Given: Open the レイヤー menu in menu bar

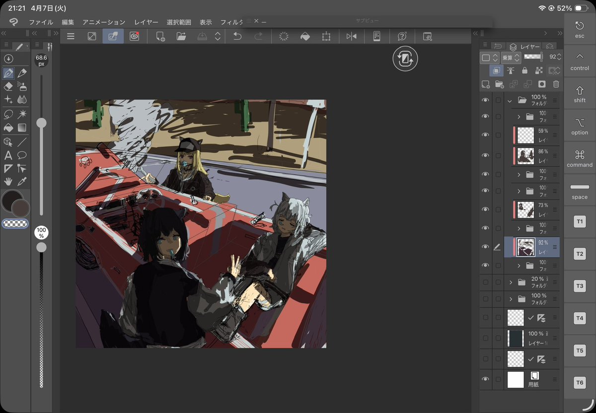Looking at the screenshot, I should (x=146, y=22).
